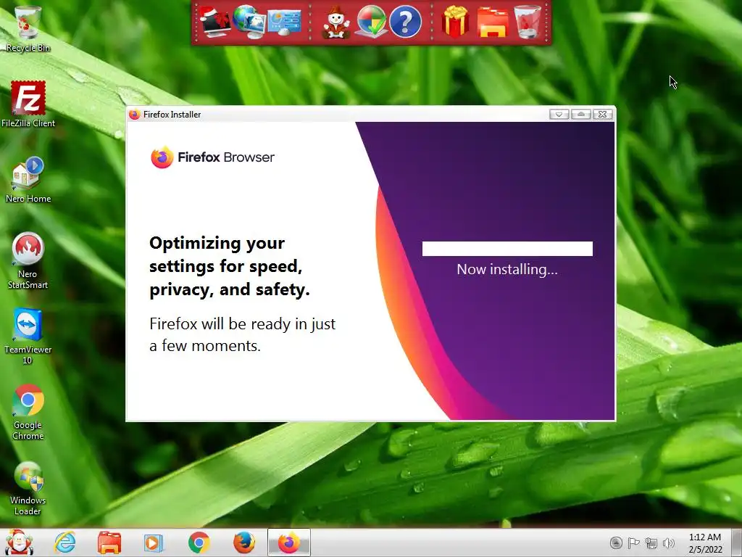Open the volume speaker tray icon
Screen dimensions: 742x557
669,543
